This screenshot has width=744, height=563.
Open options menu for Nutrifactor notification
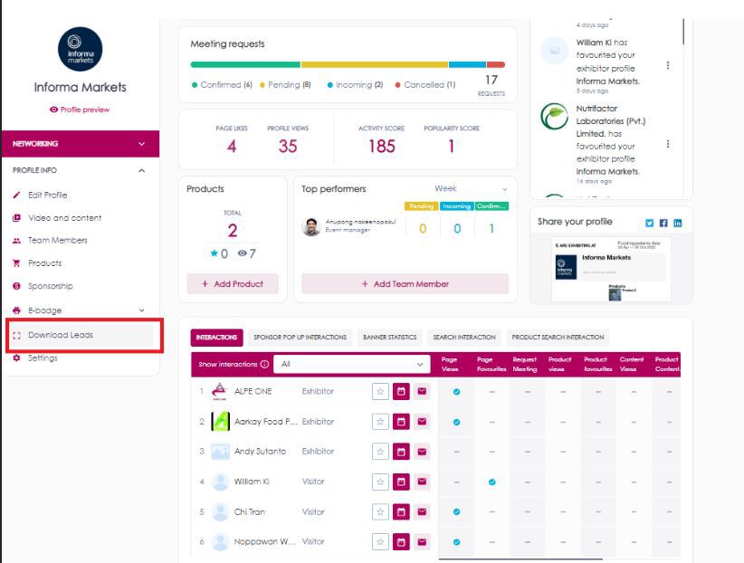coord(668,144)
